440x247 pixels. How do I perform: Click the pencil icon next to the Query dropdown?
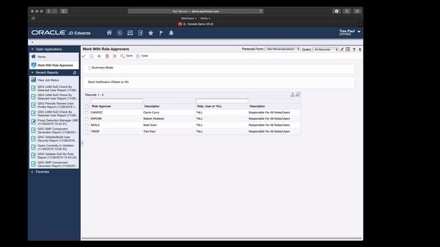coord(342,49)
